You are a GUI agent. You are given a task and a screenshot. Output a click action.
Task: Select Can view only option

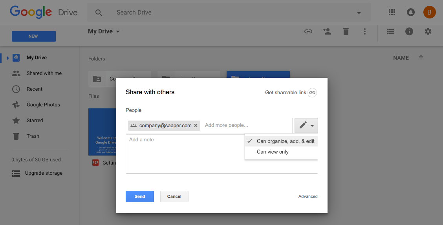click(x=282, y=152)
